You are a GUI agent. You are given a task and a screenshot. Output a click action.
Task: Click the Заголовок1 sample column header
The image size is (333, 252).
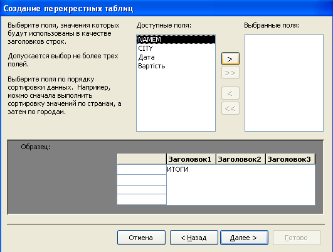point(191,159)
